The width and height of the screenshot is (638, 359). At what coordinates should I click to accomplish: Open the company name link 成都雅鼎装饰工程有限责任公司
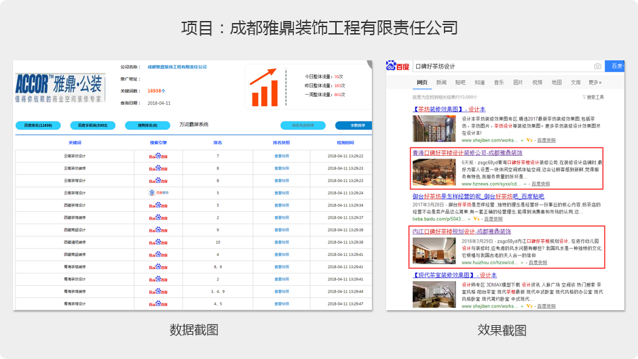pyautogui.click(x=177, y=67)
